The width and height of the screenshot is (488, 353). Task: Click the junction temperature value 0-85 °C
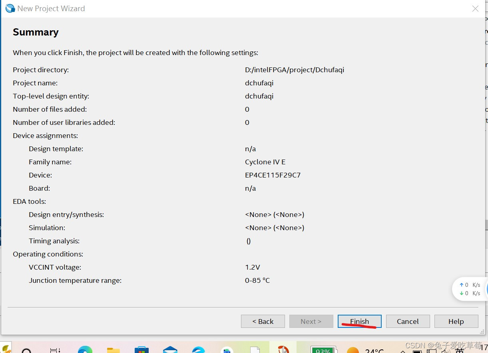[x=257, y=280]
